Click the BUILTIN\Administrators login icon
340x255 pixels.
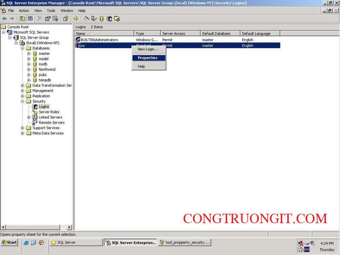coord(78,40)
